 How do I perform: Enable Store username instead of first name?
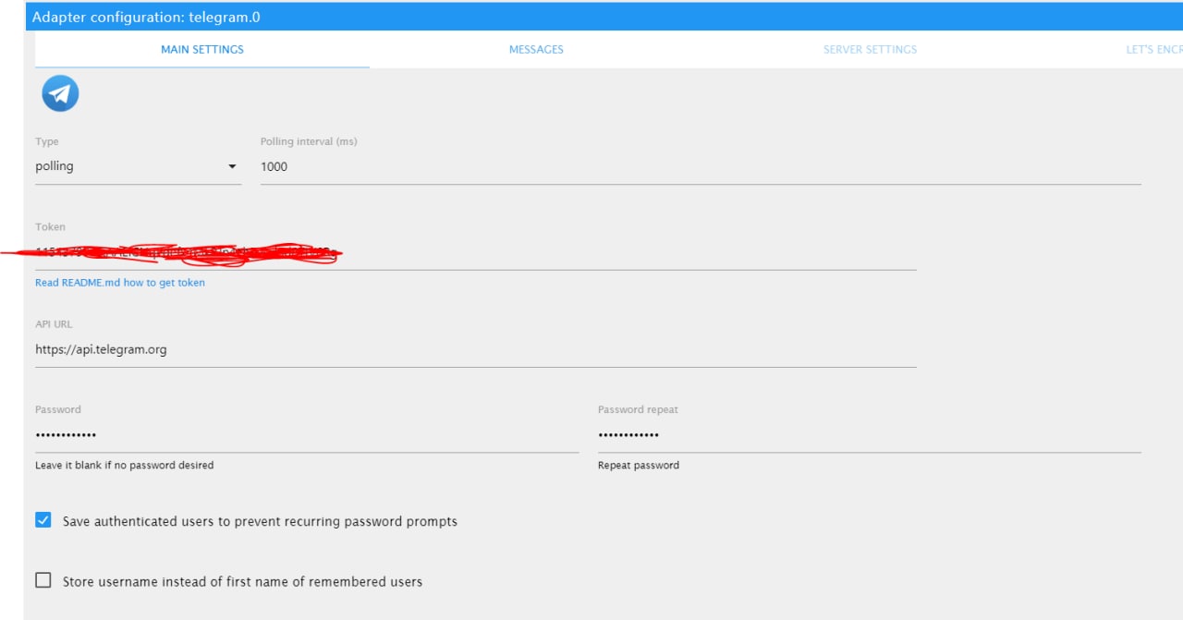[43, 580]
